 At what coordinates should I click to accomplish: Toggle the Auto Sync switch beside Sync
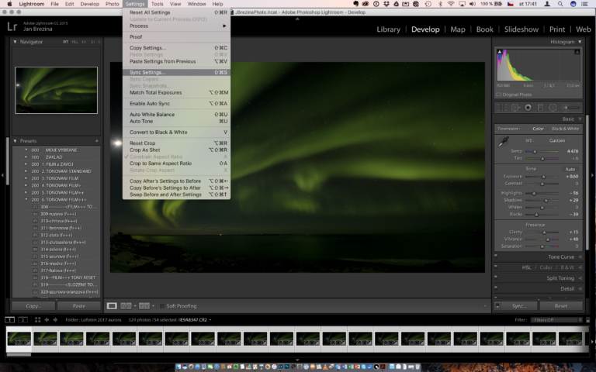point(498,306)
